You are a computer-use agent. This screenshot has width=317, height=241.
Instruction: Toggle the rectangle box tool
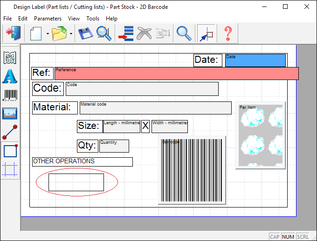[x=10, y=151]
